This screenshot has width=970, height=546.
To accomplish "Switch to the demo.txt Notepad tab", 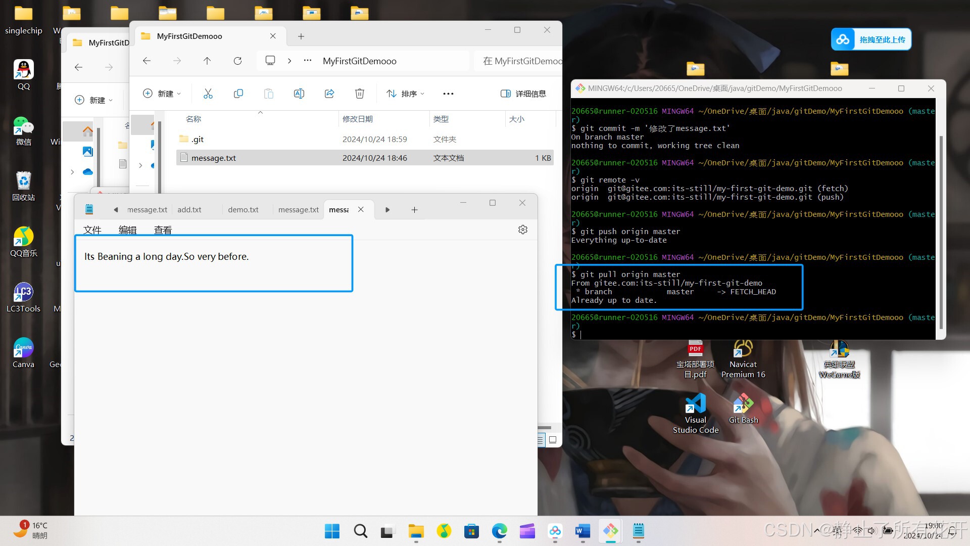I will click(x=243, y=210).
